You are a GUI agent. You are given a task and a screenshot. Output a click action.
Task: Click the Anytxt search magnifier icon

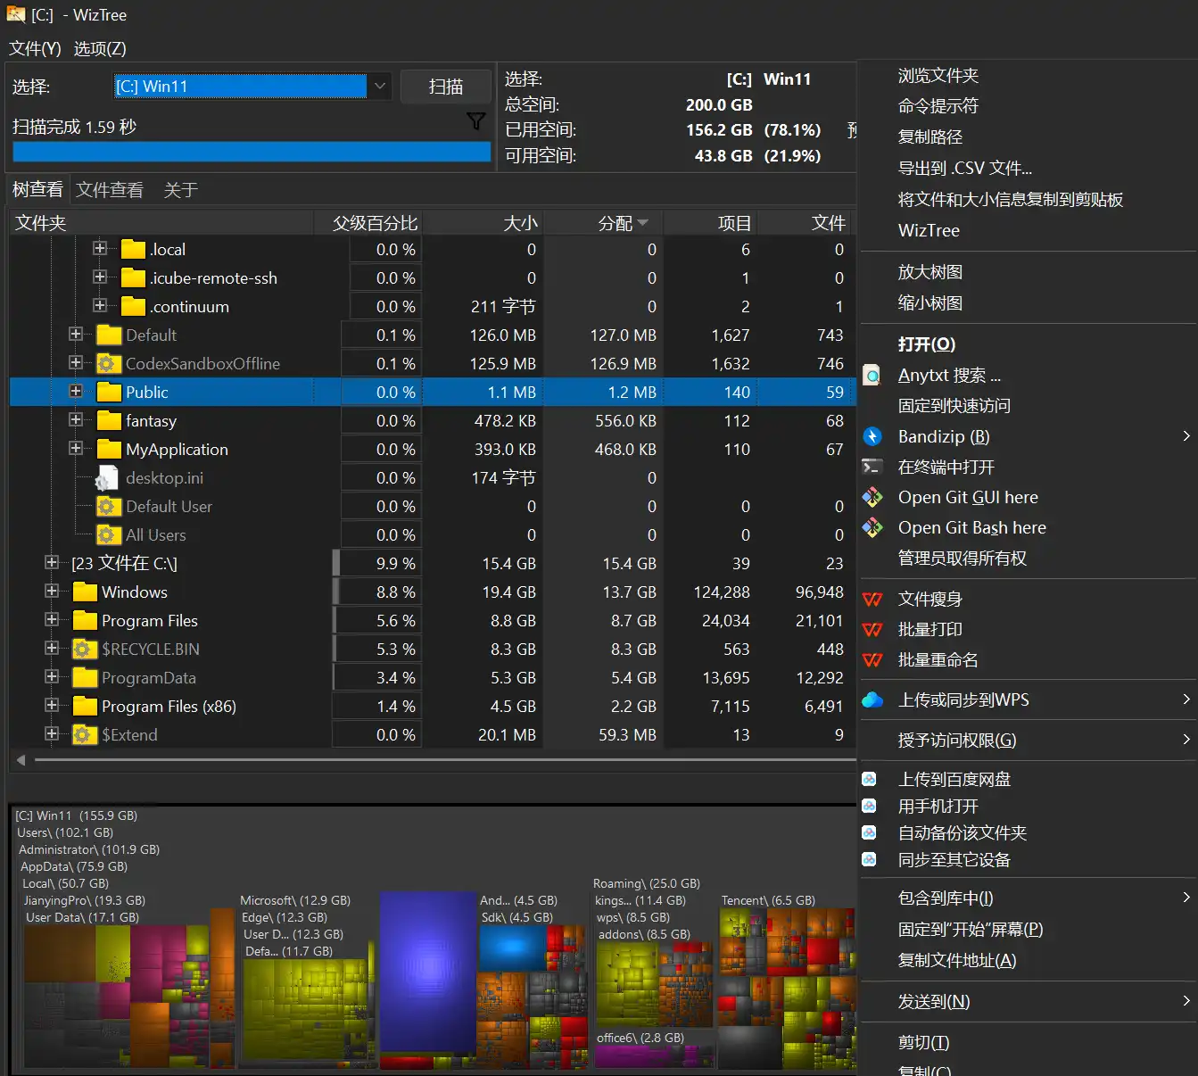872,376
